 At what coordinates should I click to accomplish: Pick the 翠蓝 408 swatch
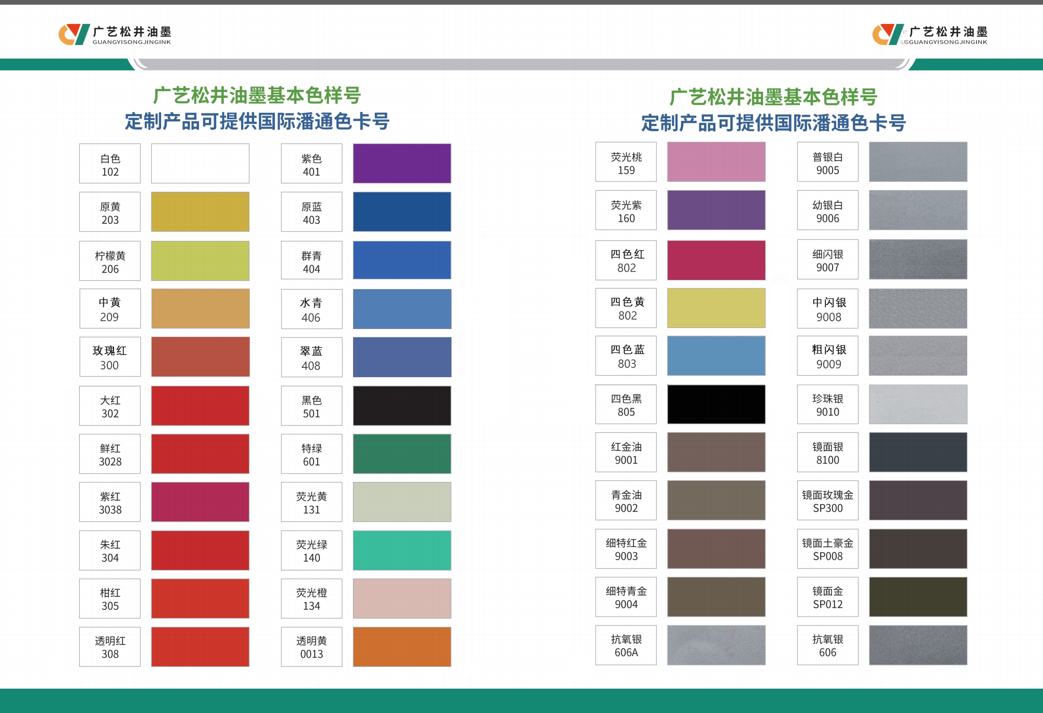tap(402, 357)
